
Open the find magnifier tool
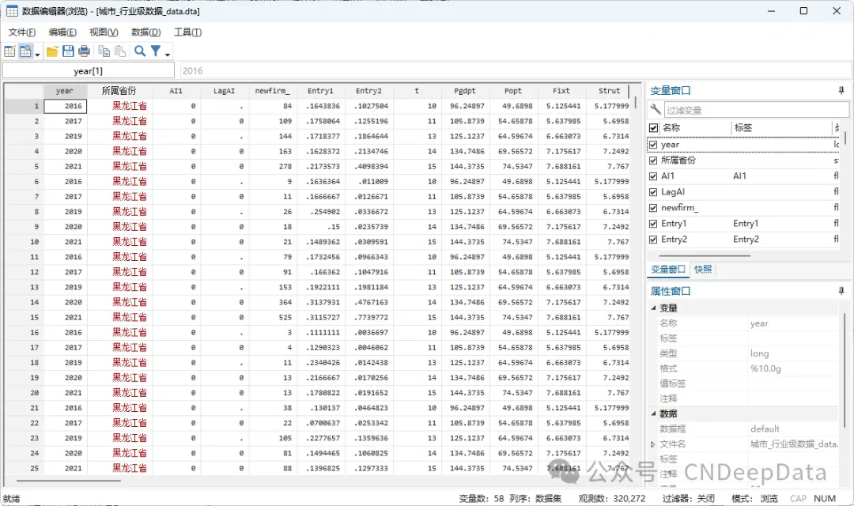[x=140, y=51]
